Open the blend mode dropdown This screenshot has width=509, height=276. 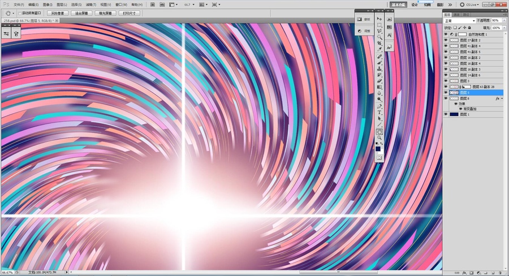[x=460, y=21]
